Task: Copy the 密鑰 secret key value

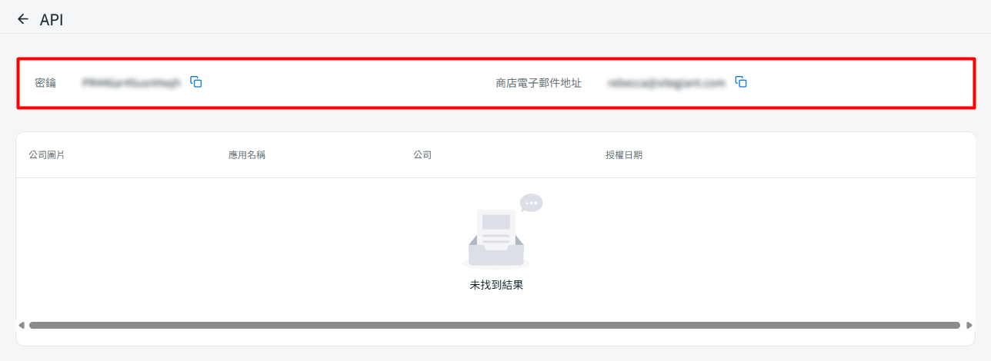Action: [x=196, y=82]
